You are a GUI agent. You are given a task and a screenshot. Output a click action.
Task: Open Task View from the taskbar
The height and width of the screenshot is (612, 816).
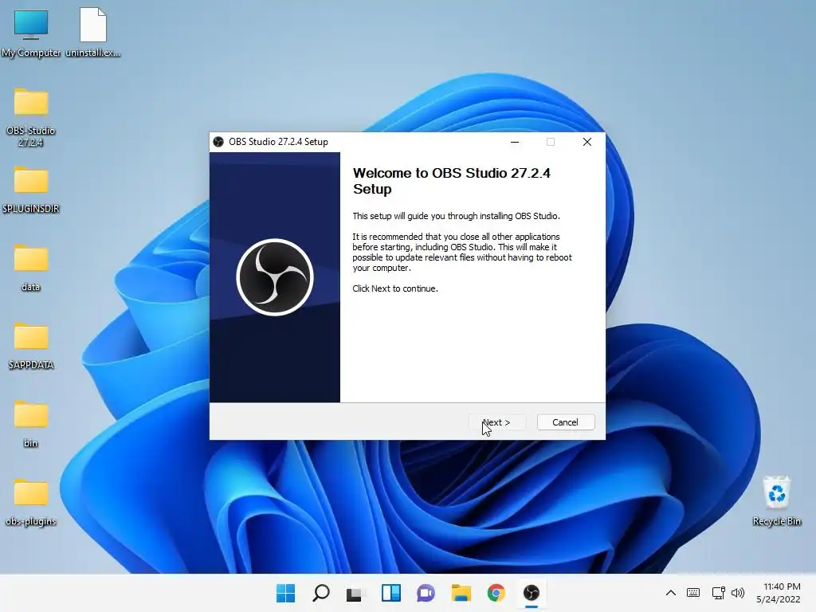click(355, 593)
